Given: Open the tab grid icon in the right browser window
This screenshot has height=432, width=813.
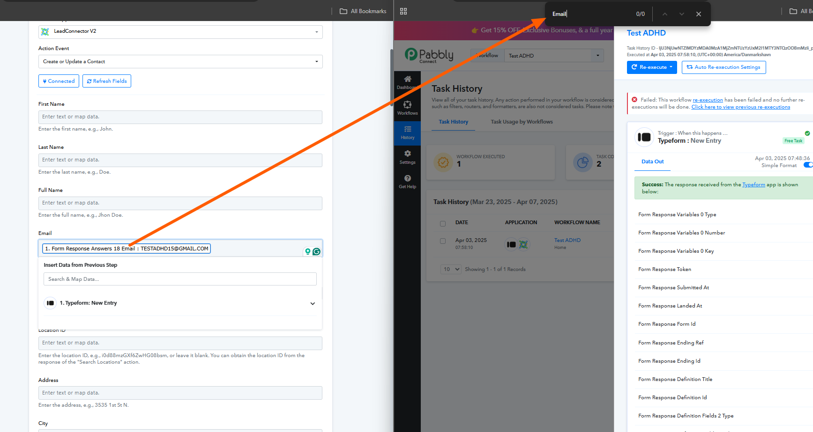Looking at the screenshot, I should click(x=403, y=11).
